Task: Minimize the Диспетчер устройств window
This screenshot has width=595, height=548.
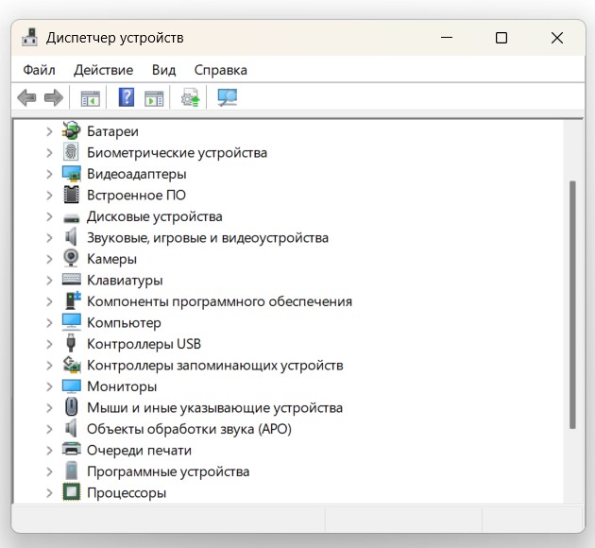Action: [447, 38]
